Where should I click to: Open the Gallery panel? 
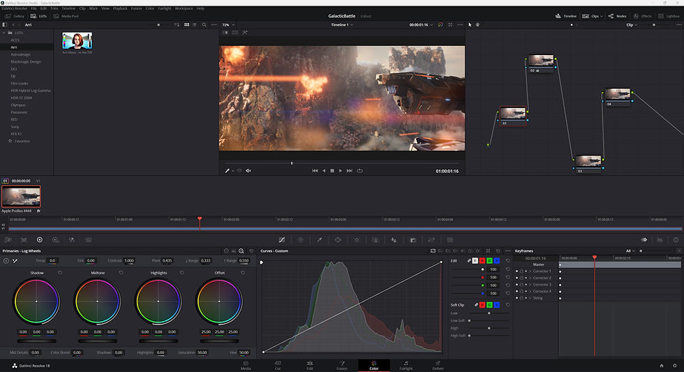pos(15,16)
